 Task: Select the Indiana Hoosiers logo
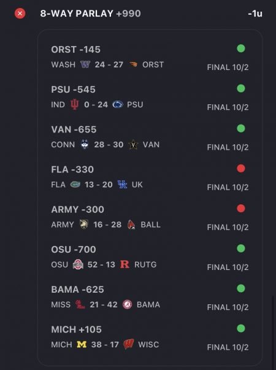[x=75, y=104]
